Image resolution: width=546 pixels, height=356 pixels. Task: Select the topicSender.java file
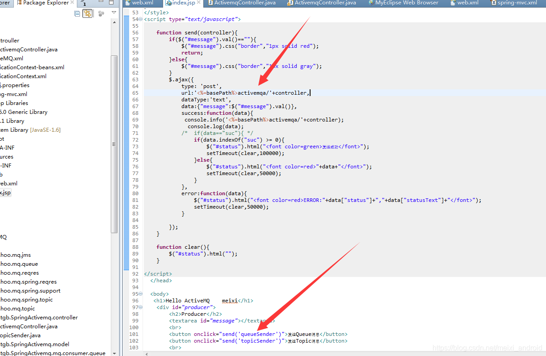(x=20, y=335)
